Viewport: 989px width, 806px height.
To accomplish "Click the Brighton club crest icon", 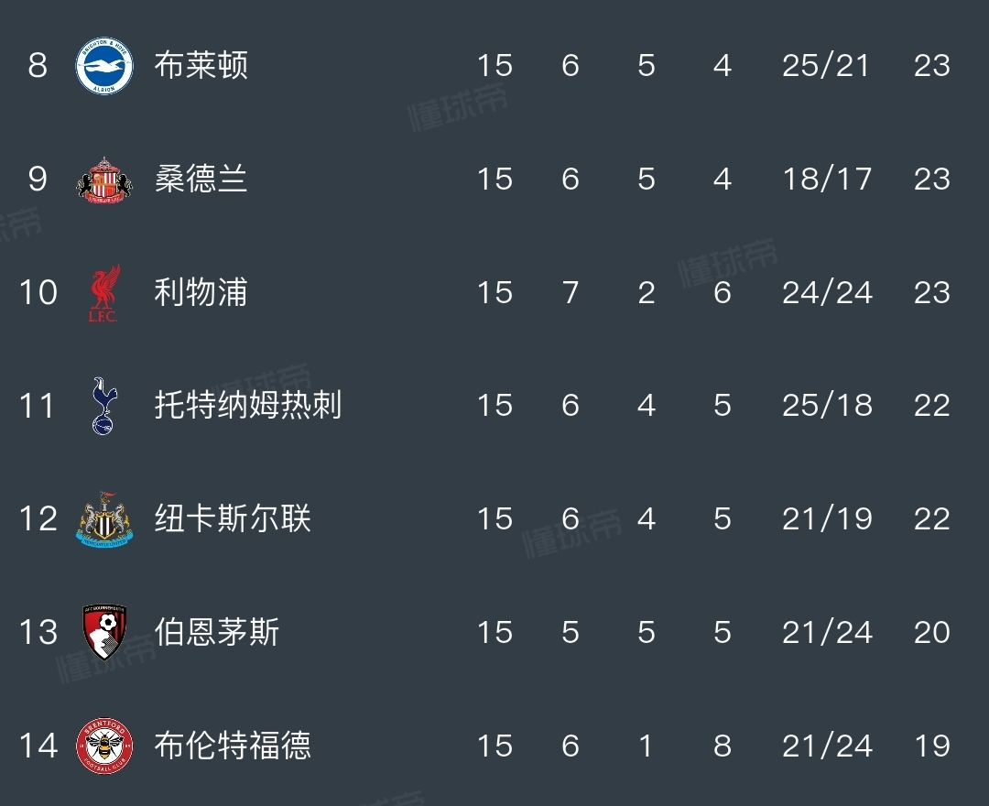I will click(x=104, y=66).
